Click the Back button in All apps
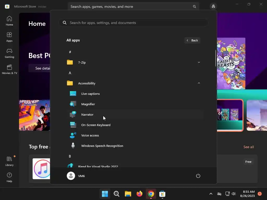Viewport: 267px width, 200px height. click(192, 40)
